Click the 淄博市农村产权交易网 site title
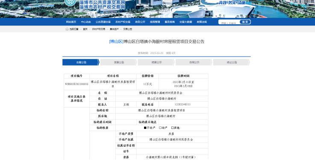Image resolution: width=315 pixels, height=160 pixels. [x=102, y=7]
